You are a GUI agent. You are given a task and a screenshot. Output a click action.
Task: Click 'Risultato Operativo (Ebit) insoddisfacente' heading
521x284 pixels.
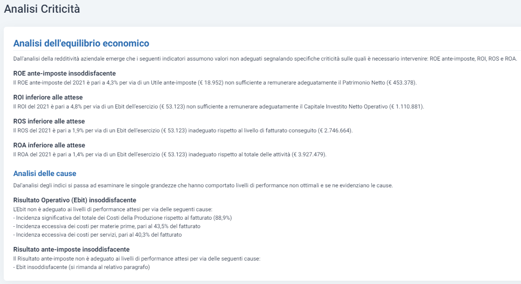click(75, 200)
